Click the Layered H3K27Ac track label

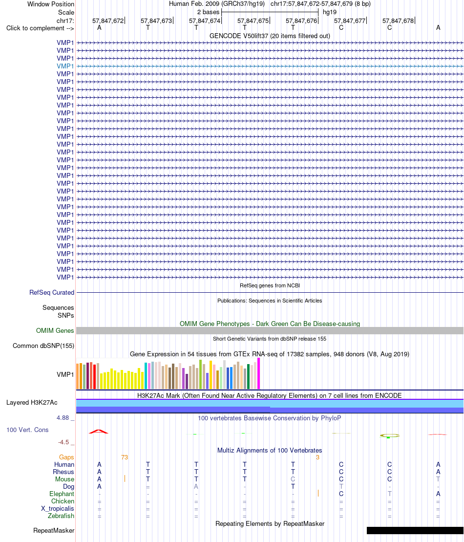[32, 402]
